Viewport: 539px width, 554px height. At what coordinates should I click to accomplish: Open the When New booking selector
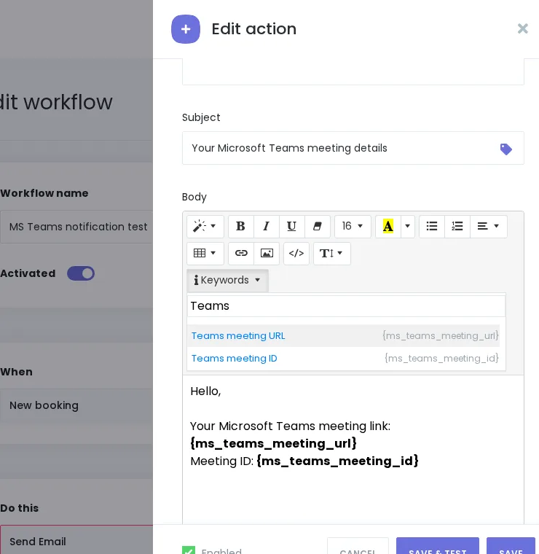76,405
